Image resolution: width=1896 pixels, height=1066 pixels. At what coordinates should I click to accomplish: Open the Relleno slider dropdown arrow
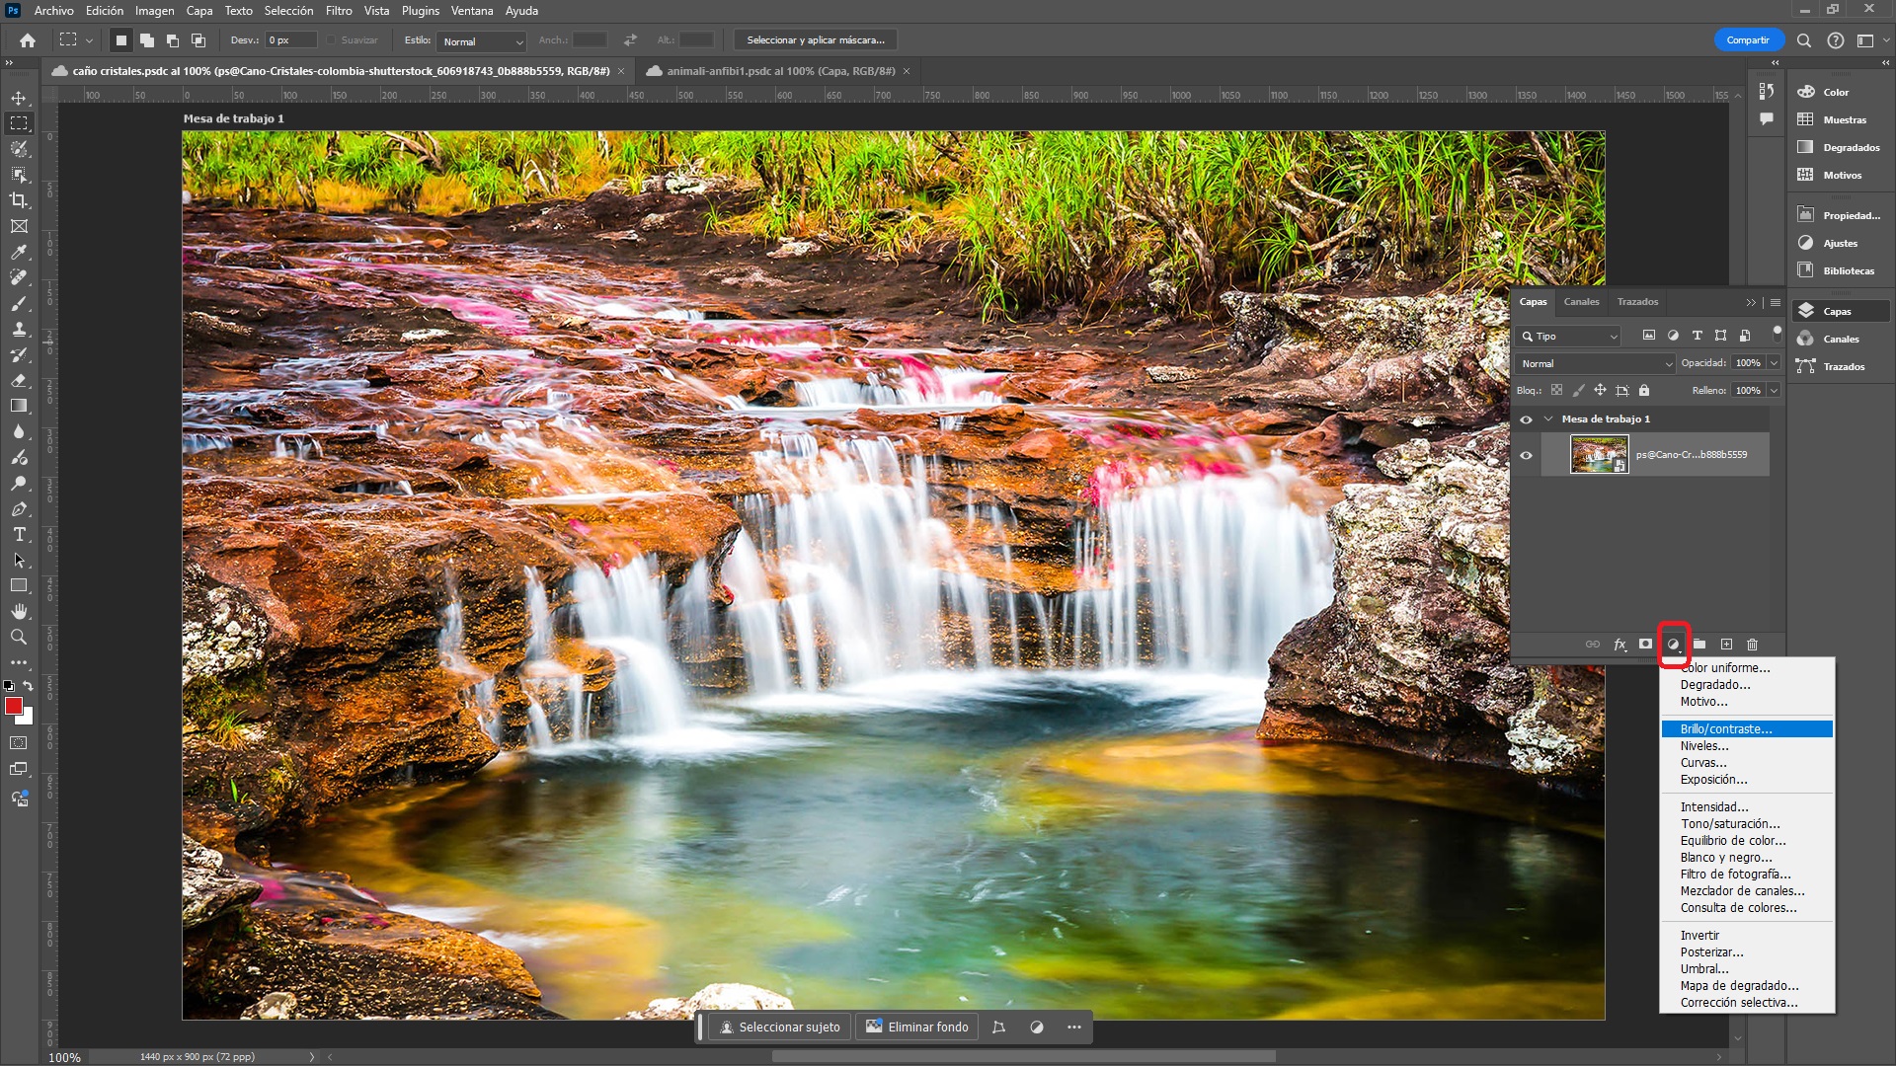click(1774, 391)
